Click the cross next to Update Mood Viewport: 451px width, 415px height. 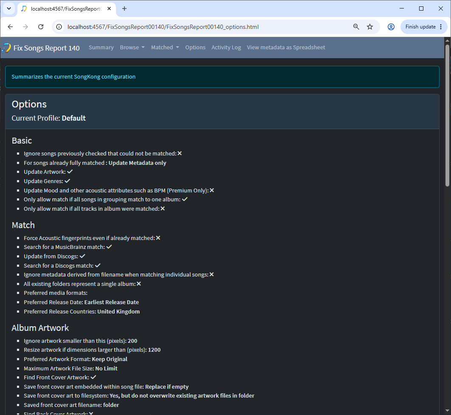(211, 190)
